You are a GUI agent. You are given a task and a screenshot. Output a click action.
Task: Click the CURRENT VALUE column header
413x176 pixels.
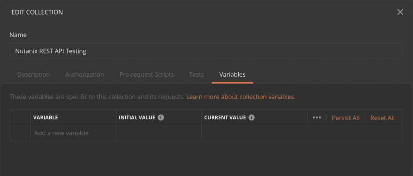[x=225, y=117]
